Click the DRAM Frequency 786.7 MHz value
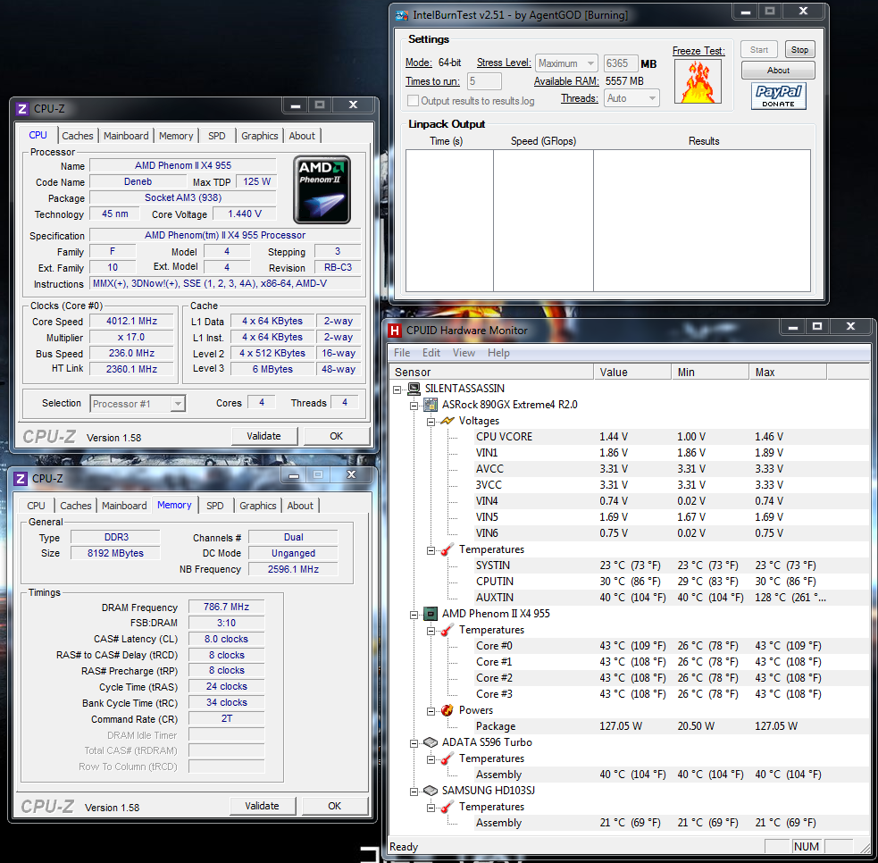 tap(226, 607)
